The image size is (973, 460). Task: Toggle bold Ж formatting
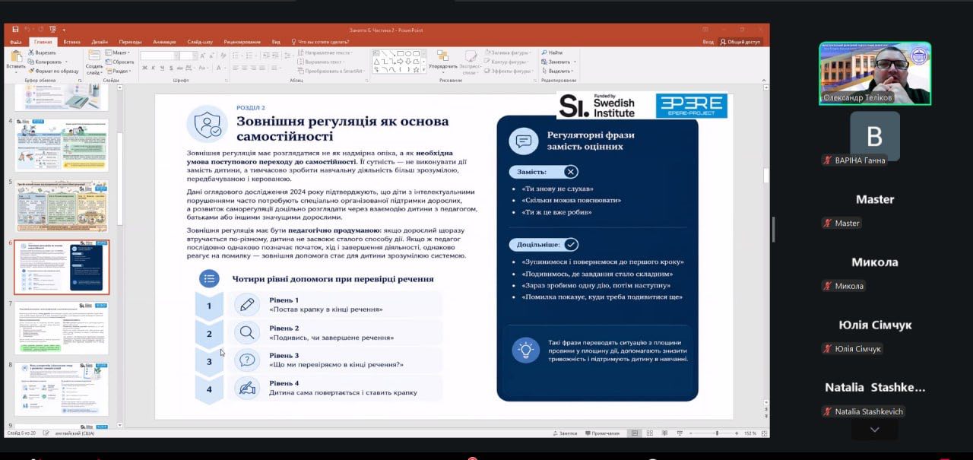(144, 68)
